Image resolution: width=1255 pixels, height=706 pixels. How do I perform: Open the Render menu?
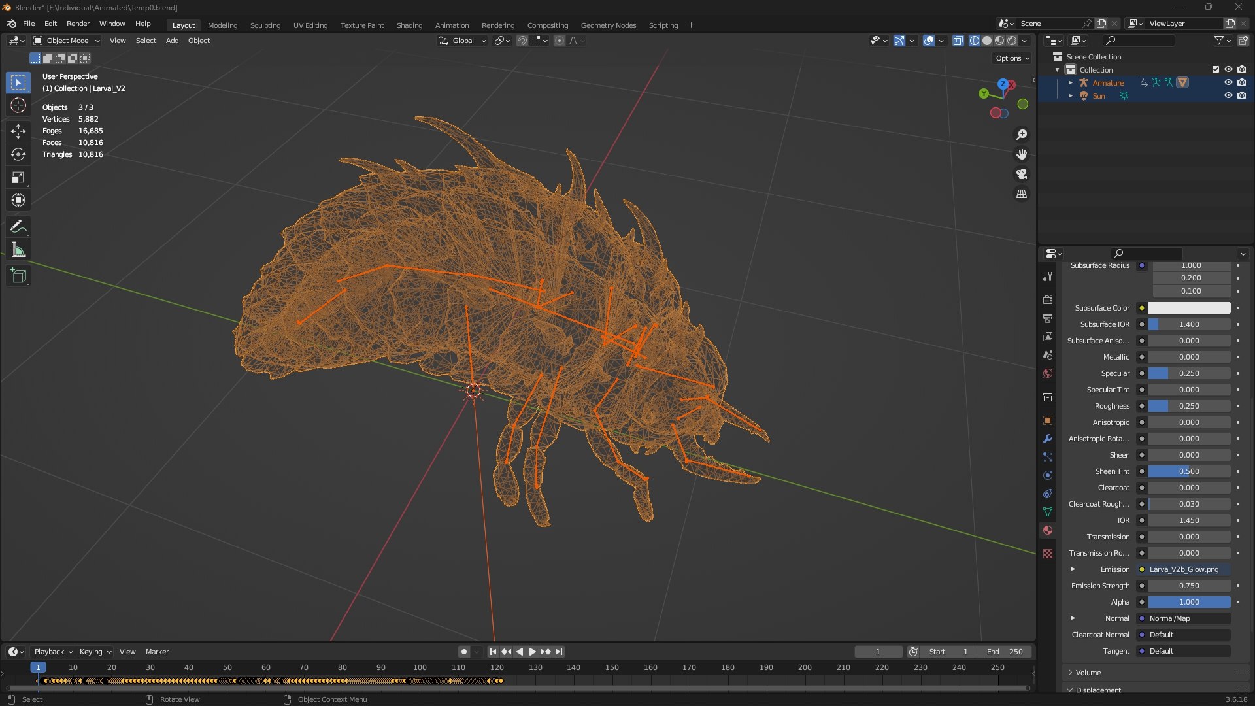point(78,24)
